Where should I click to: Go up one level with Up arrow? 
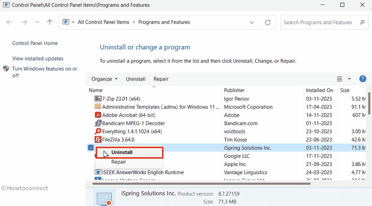pos(50,22)
